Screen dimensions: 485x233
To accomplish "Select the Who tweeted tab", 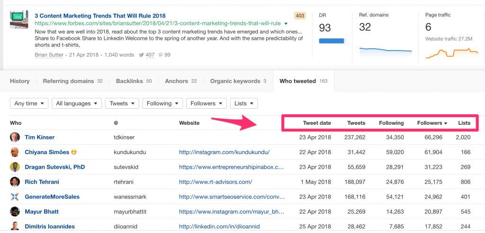I will coord(304,81).
